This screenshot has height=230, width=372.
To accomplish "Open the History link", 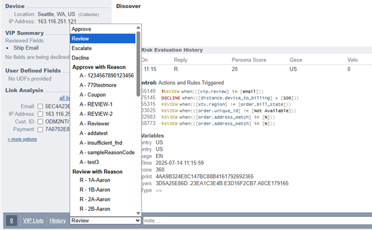I will (58, 221).
